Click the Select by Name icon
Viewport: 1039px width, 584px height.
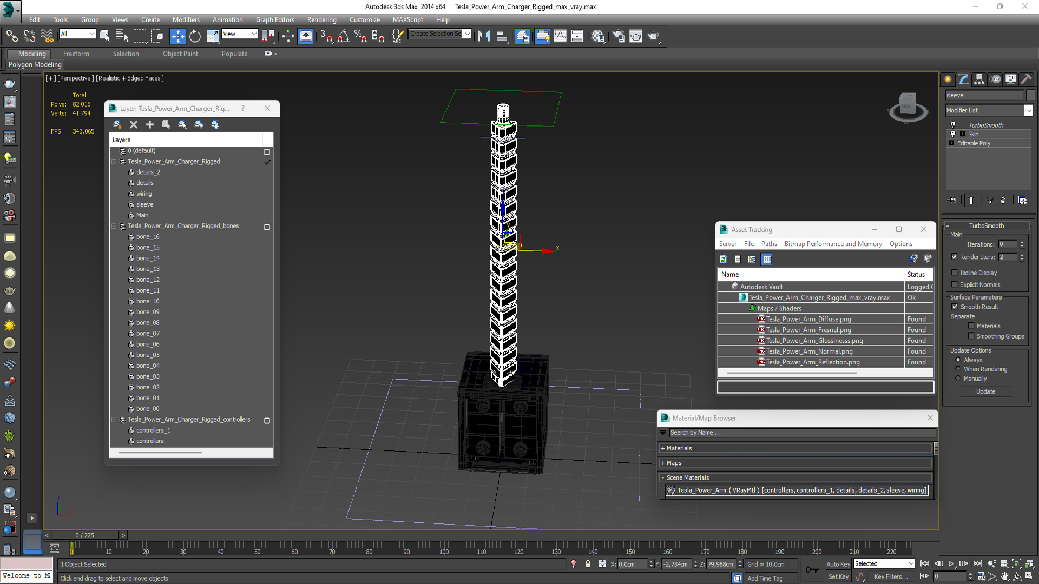(122, 36)
